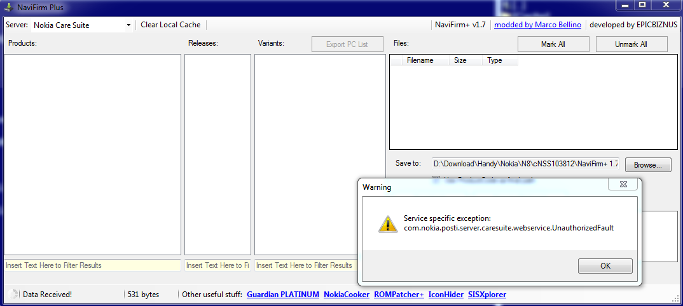The height and width of the screenshot is (306, 683).
Task: Click OK in the Warning dialog
Action: tap(605, 266)
